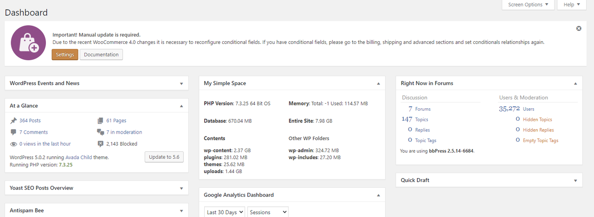
Task: Open the Forums link in Discussion
Action: (423, 109)
